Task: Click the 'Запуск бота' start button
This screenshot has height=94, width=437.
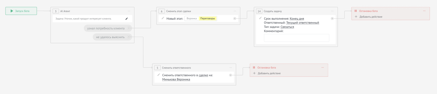Action: click(21, 11)
